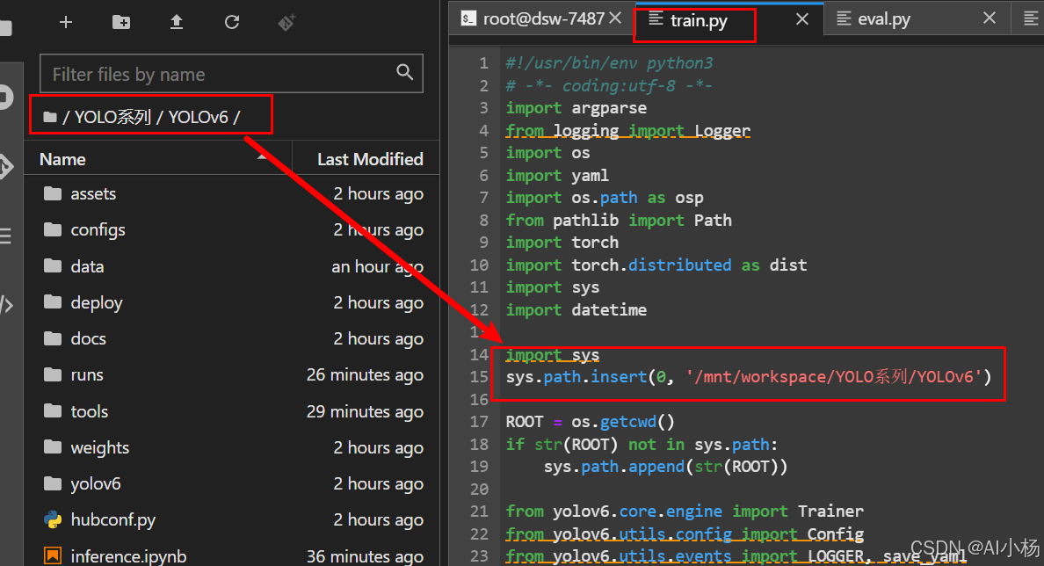Click the Git clone toolbar icon
Viewport: 1044px width, 566px height.
coord(286,22)
